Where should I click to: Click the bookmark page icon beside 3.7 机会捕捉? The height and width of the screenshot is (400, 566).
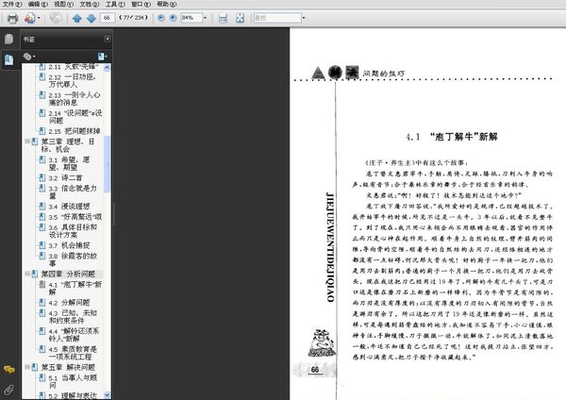click(42, 245)
